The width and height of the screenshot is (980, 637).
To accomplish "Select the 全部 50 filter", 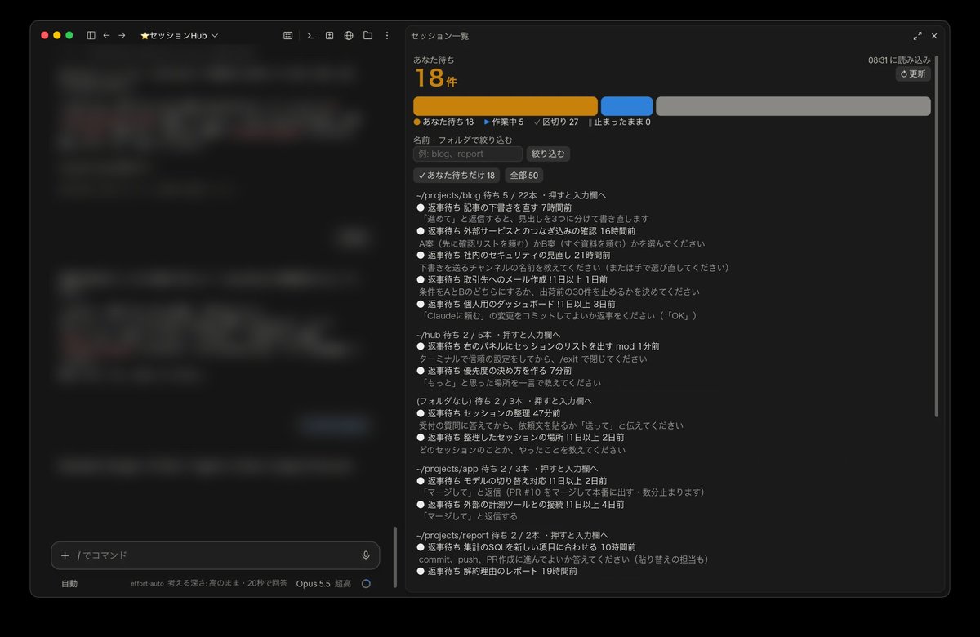I will tap(524, 175).
